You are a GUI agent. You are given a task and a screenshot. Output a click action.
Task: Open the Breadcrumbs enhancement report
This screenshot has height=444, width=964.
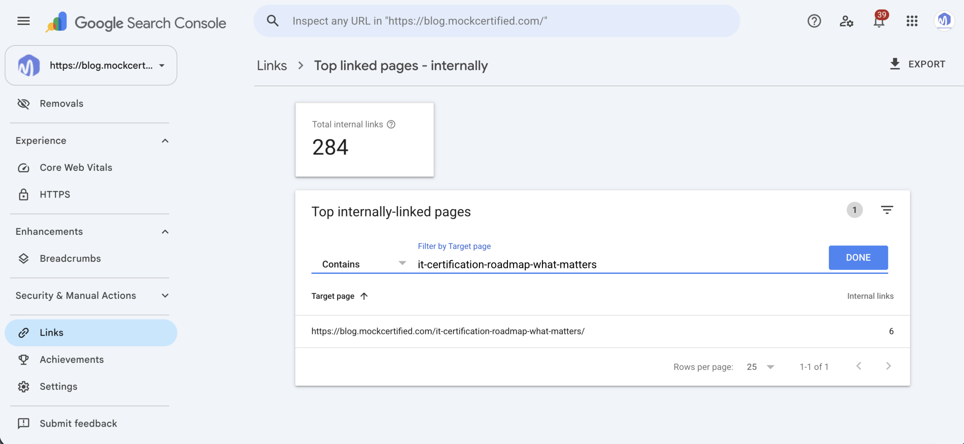tap(91, 258)
